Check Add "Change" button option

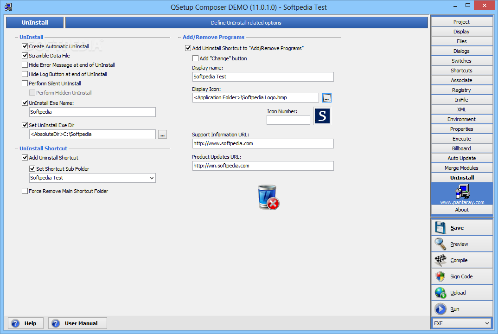[x=195, y=58]
